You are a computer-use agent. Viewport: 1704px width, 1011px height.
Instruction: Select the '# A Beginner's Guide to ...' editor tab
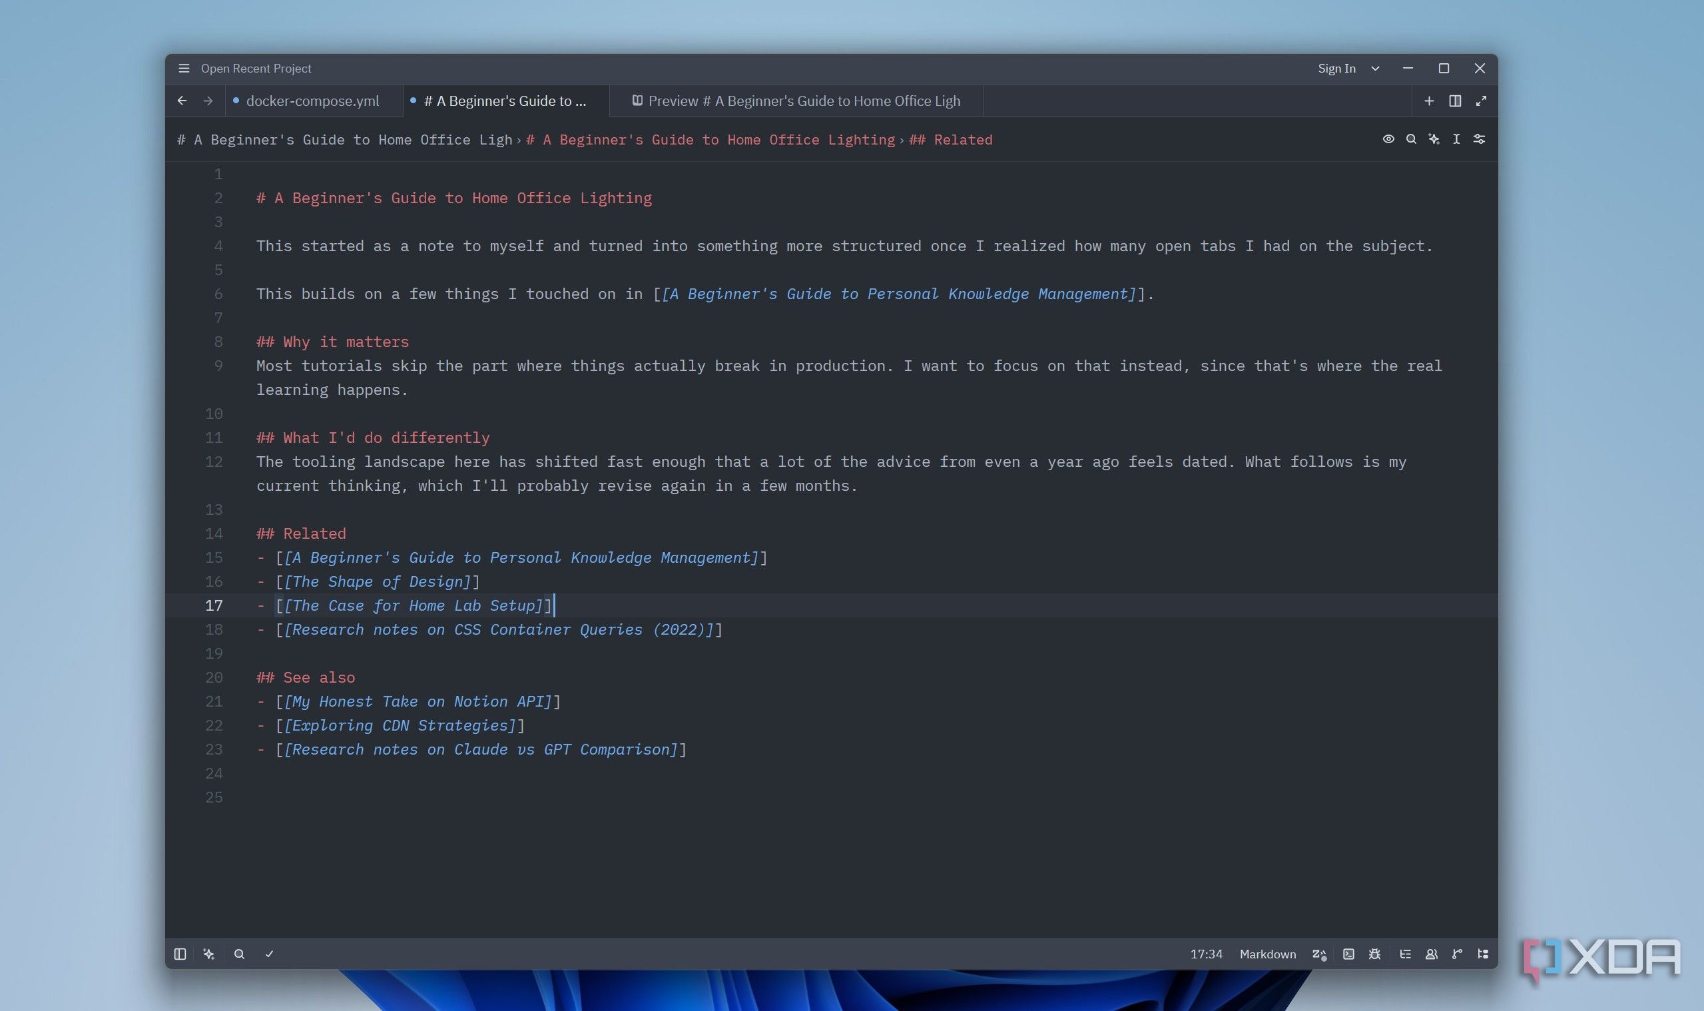point(505,101)
